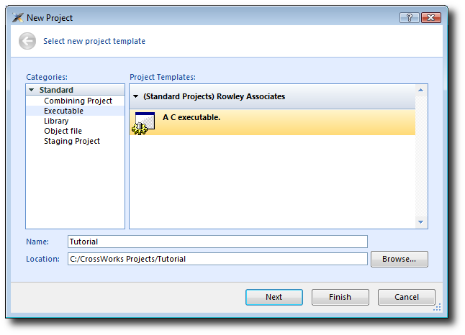Click into the Name input field
This screenshot has height=335, width=465.
point(217,242)
